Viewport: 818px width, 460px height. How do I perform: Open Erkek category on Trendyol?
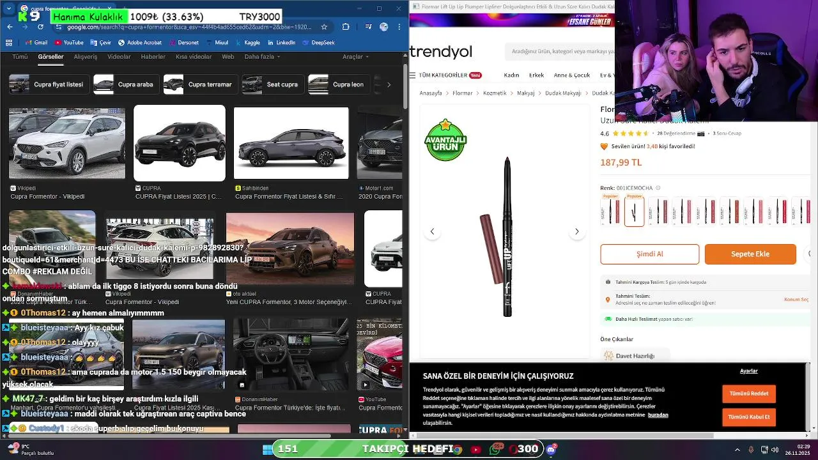click(x=536, y=75)
